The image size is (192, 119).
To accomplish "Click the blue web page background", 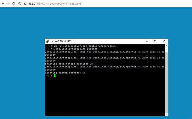I will pos(96,22).
